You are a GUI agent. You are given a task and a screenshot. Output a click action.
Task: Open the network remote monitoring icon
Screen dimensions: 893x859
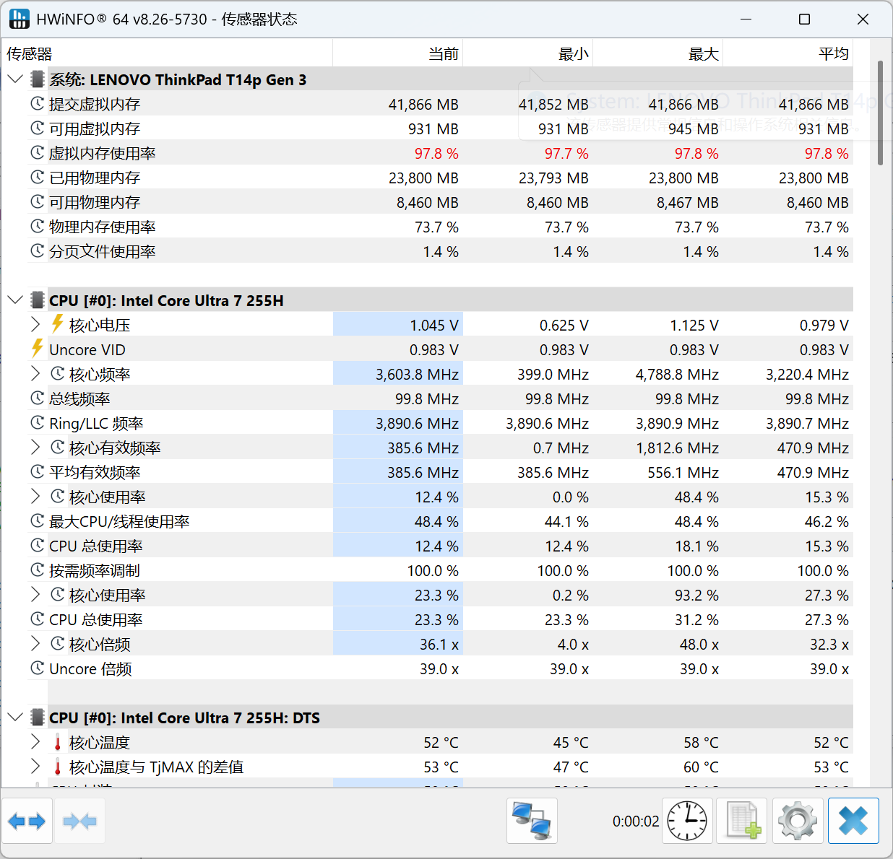coord(532,821)
